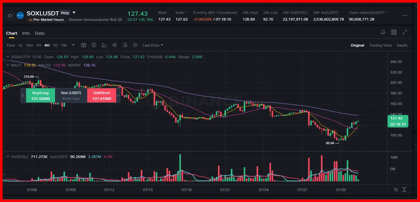Viewport: 420px width, 202px height.
Task: Toggle percentage scale on price axis
Action: [x=396, y=189]
